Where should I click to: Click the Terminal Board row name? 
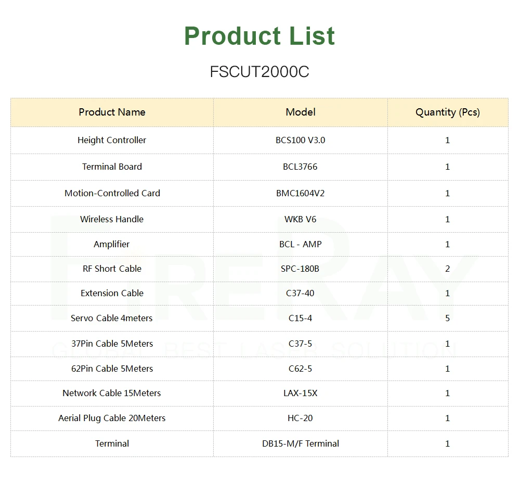click(x=112, y=167)
